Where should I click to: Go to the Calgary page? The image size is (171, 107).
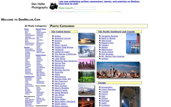(105, 45)
